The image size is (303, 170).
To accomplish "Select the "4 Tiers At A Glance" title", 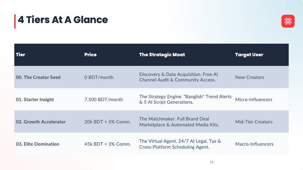I will tap(63, 19).
